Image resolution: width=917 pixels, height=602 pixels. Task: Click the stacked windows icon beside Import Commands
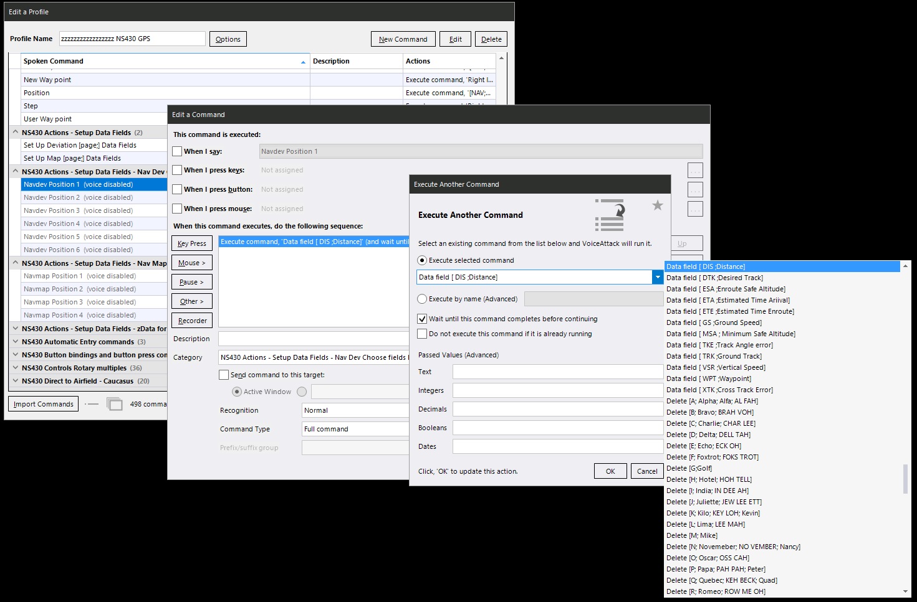click(115, 404)
